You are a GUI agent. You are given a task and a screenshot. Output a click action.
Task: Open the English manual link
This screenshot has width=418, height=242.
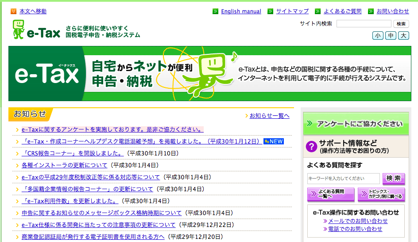[241, 11]
